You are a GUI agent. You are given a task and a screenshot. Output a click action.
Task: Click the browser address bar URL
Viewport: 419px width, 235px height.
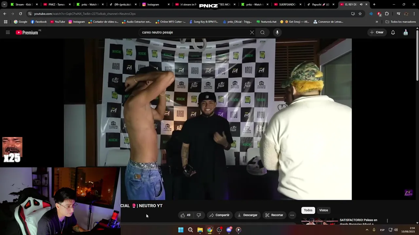pyautogui.click(x=85, y=14)
